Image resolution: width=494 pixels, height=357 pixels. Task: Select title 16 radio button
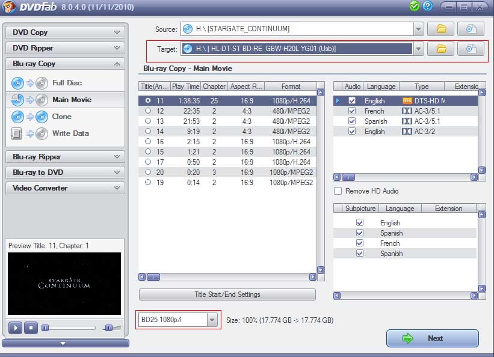click(148, 141)
